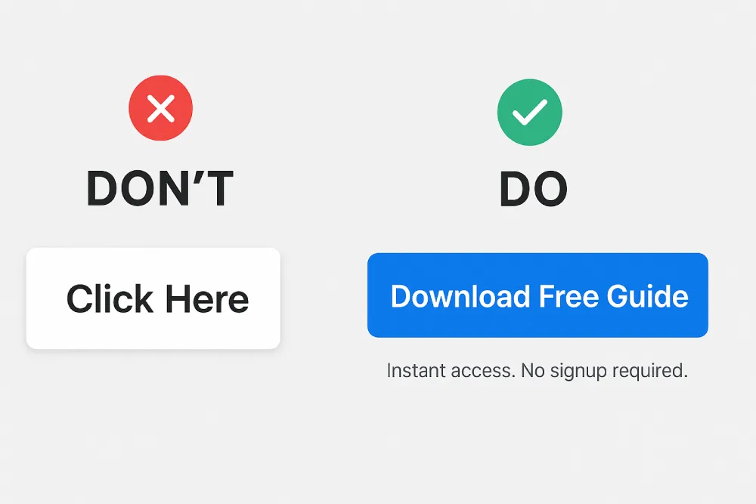Click the blue Download Free Guide button
This screenshot has width=756, height=504.
538,295
